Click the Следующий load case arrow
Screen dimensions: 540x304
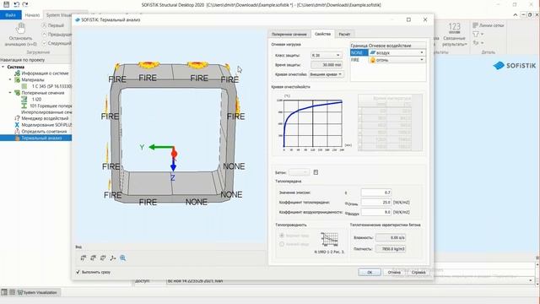click(x=44, y=43)
